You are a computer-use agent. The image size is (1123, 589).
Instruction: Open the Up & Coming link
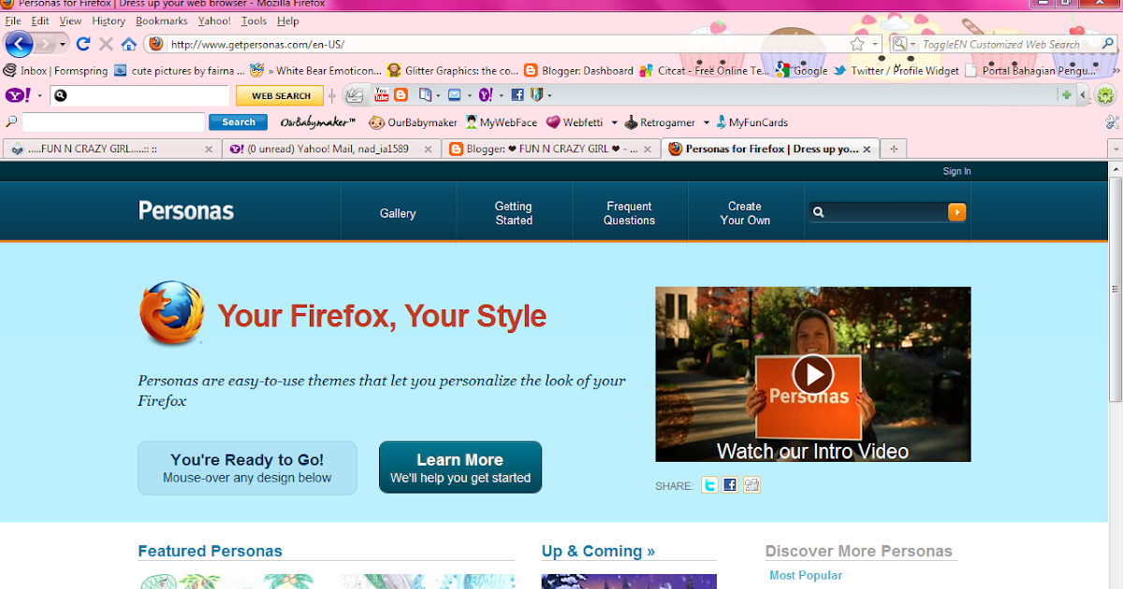pos(598,551)
